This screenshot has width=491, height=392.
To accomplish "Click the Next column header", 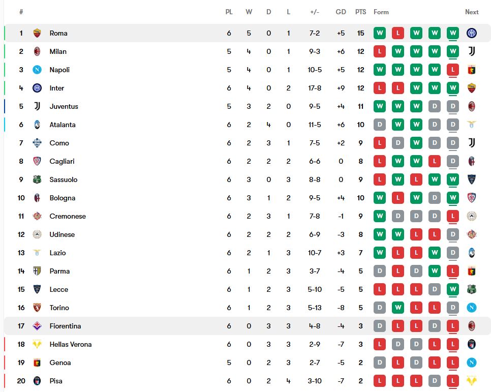I will [x=472, y=12].
